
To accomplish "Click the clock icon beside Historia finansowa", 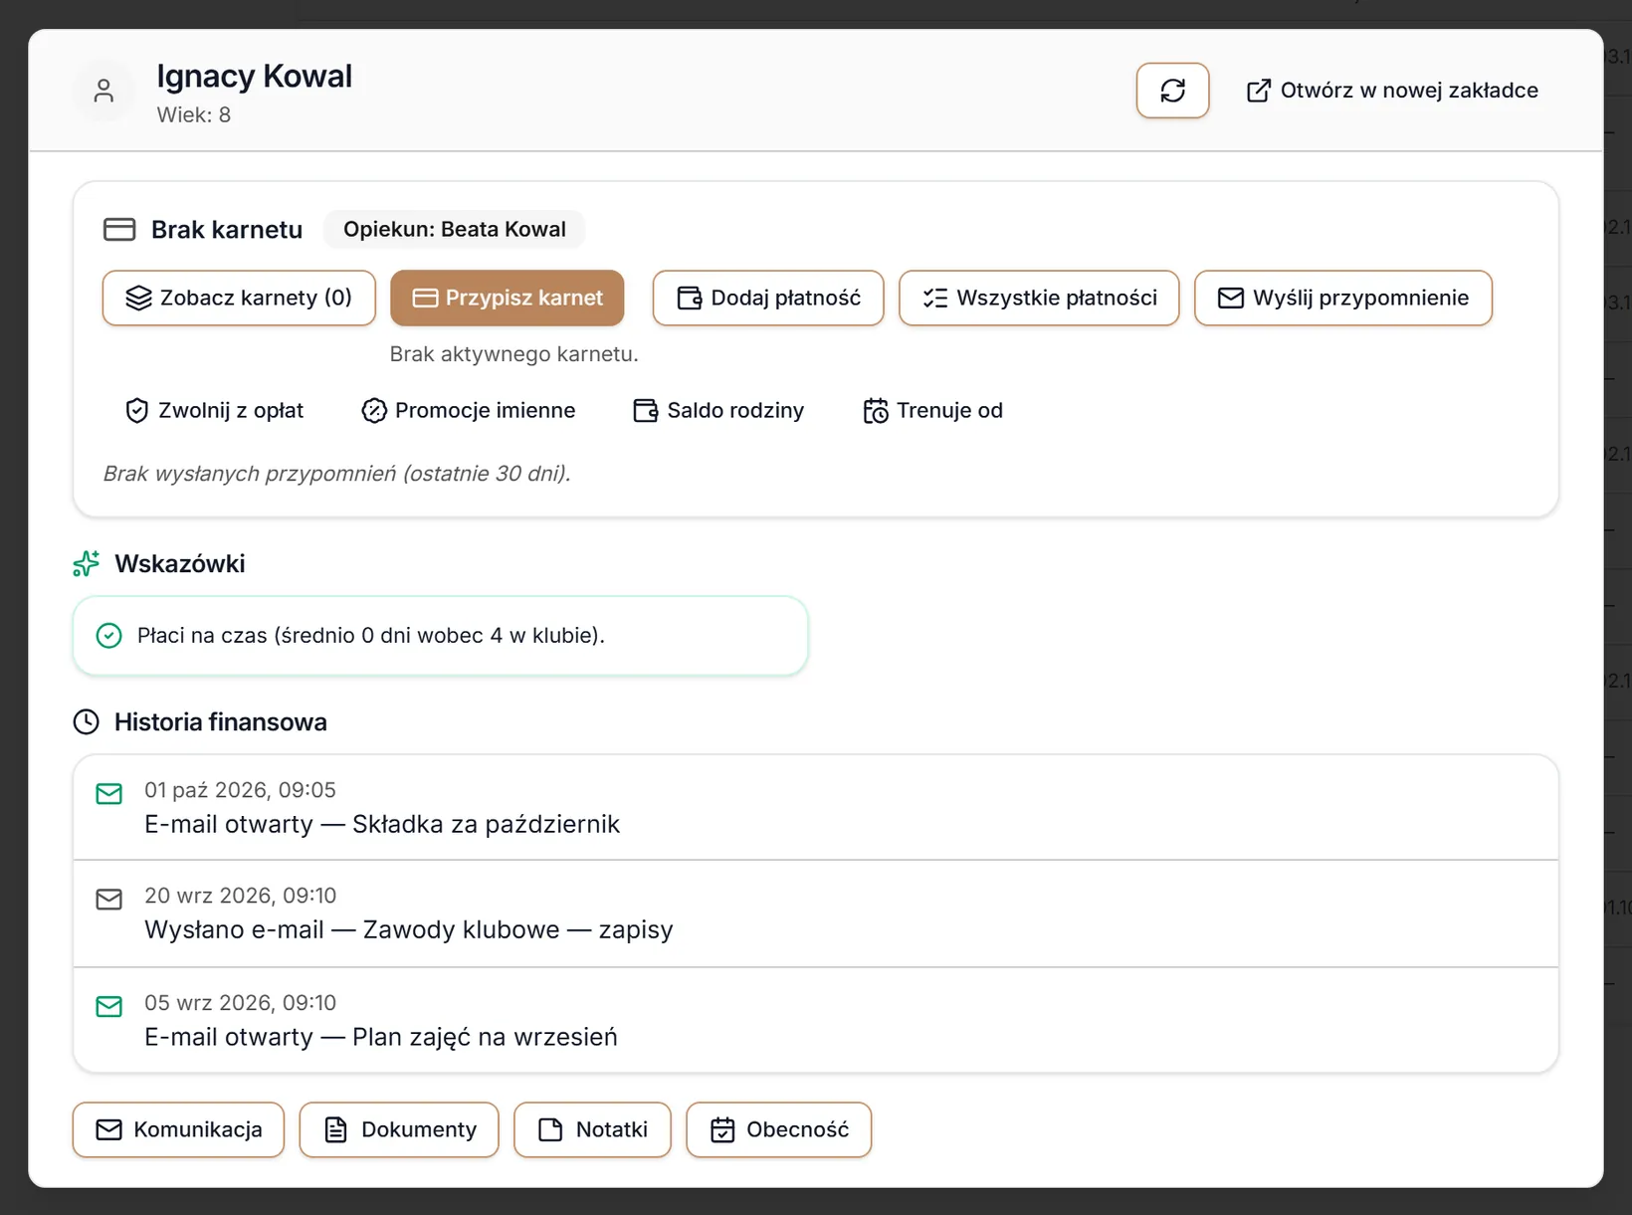I will [87, 722].
